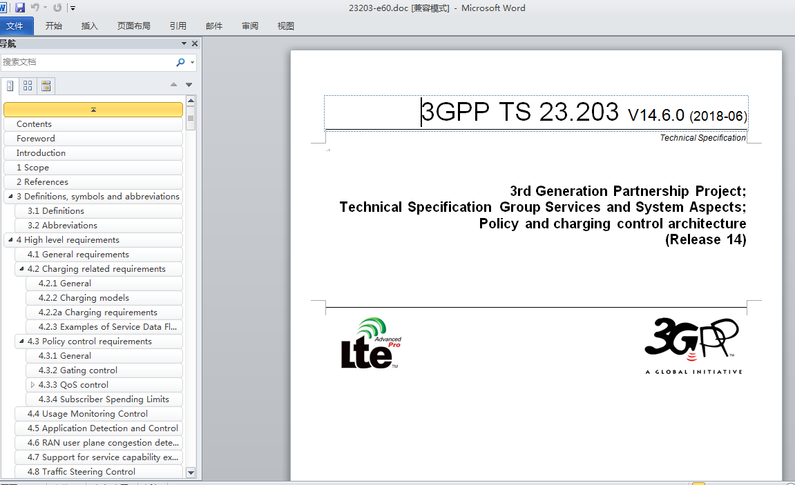Click the previous heading up arrow
Screen dimensions: 795x485
click(174, 85)
